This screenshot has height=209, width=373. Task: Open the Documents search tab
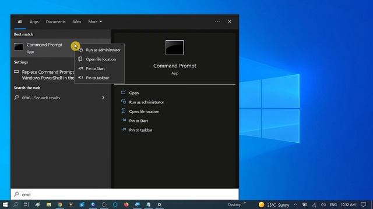56,21
